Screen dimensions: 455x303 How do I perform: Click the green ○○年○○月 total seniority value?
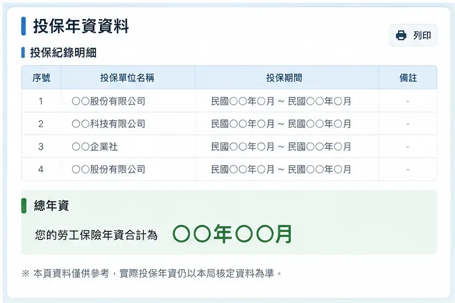point(232,234)
